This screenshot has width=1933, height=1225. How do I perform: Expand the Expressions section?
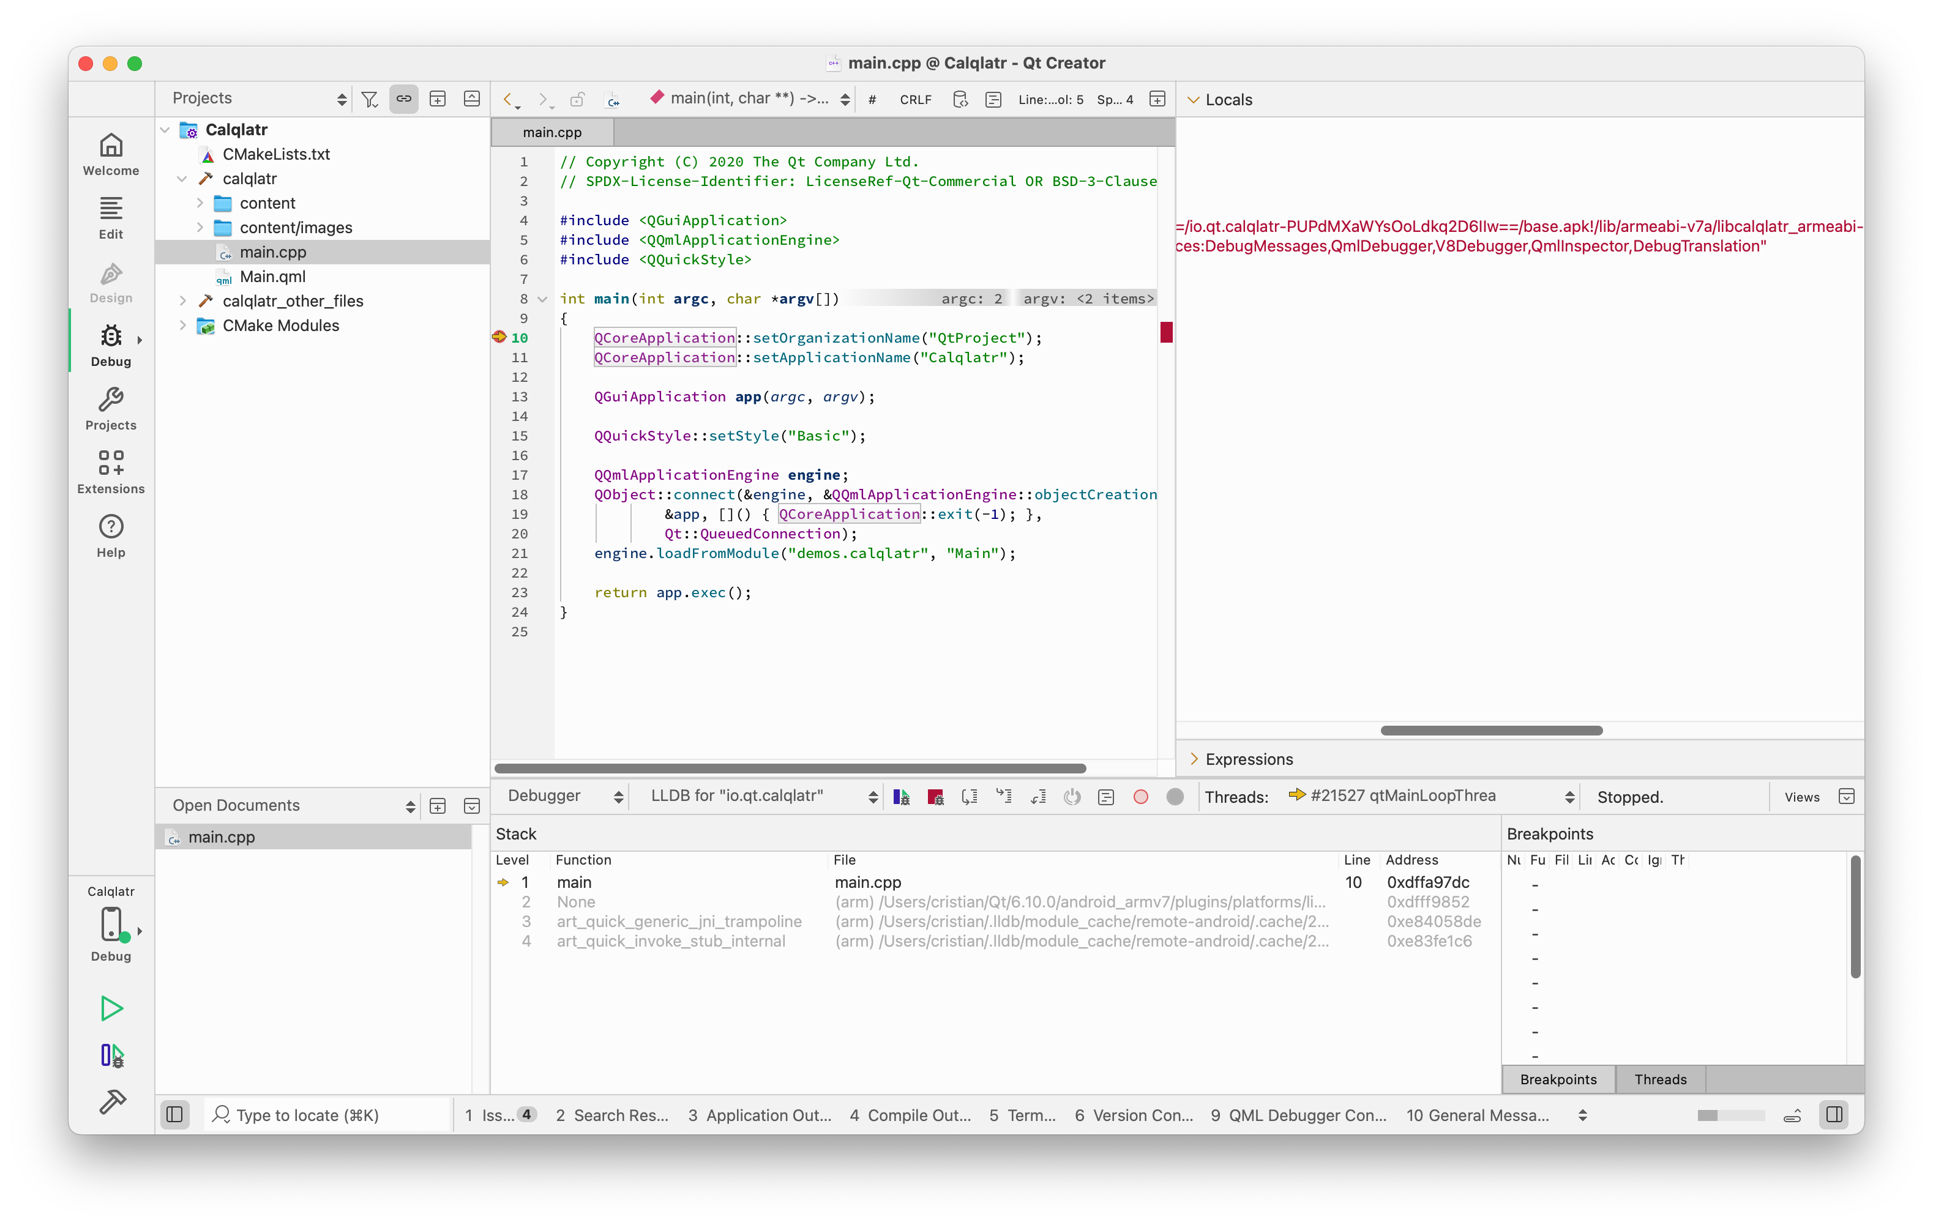tap(1194, 759)
